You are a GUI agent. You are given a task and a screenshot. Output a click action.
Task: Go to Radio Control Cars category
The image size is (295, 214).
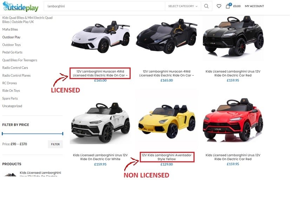point(15,67)
